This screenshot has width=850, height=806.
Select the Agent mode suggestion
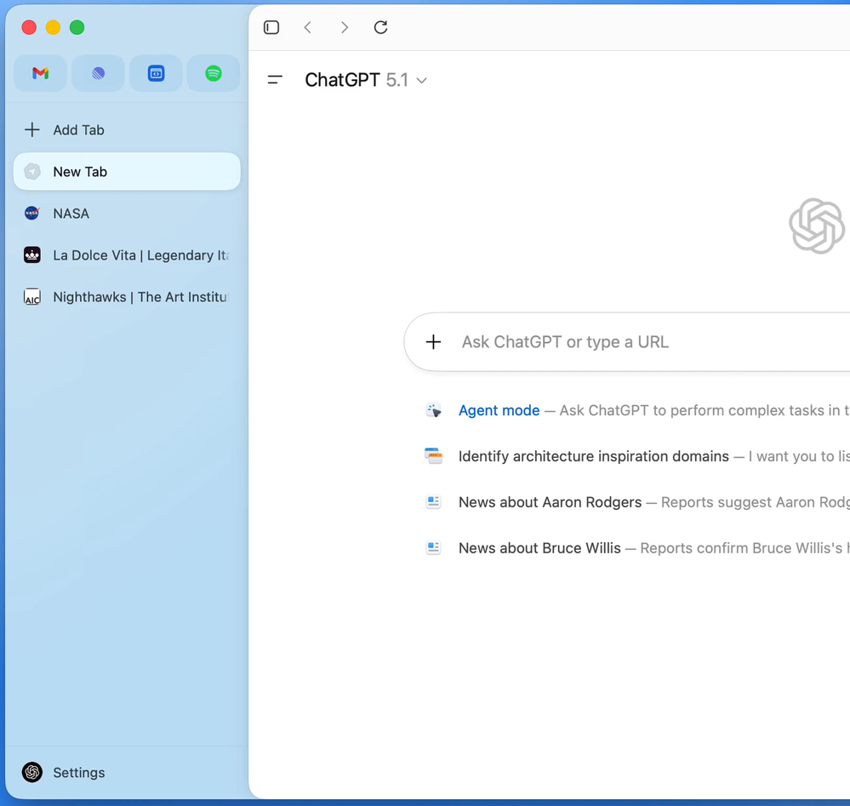499,410
